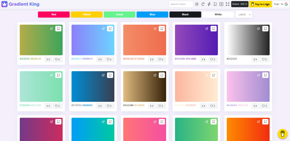Select the Red color filter
This screenshot has width=290, height=141.
pos(54,14)
